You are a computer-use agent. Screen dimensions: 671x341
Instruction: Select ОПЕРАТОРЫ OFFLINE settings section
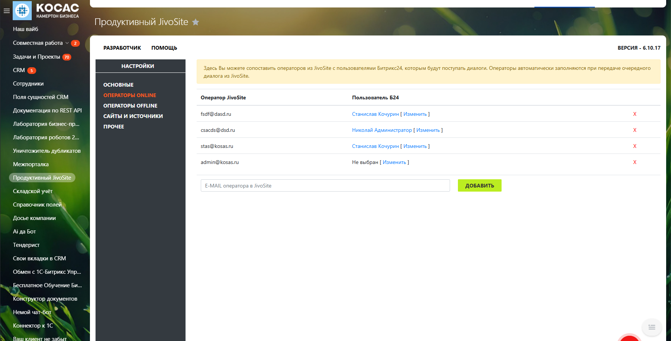[130, 106]
